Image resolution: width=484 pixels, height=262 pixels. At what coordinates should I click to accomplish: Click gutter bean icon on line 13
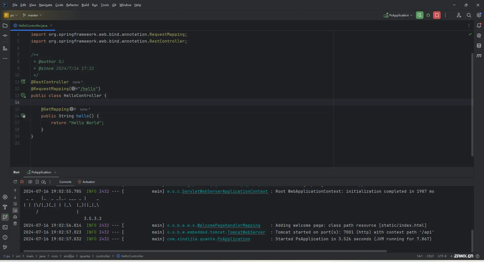tap(23, 95)
